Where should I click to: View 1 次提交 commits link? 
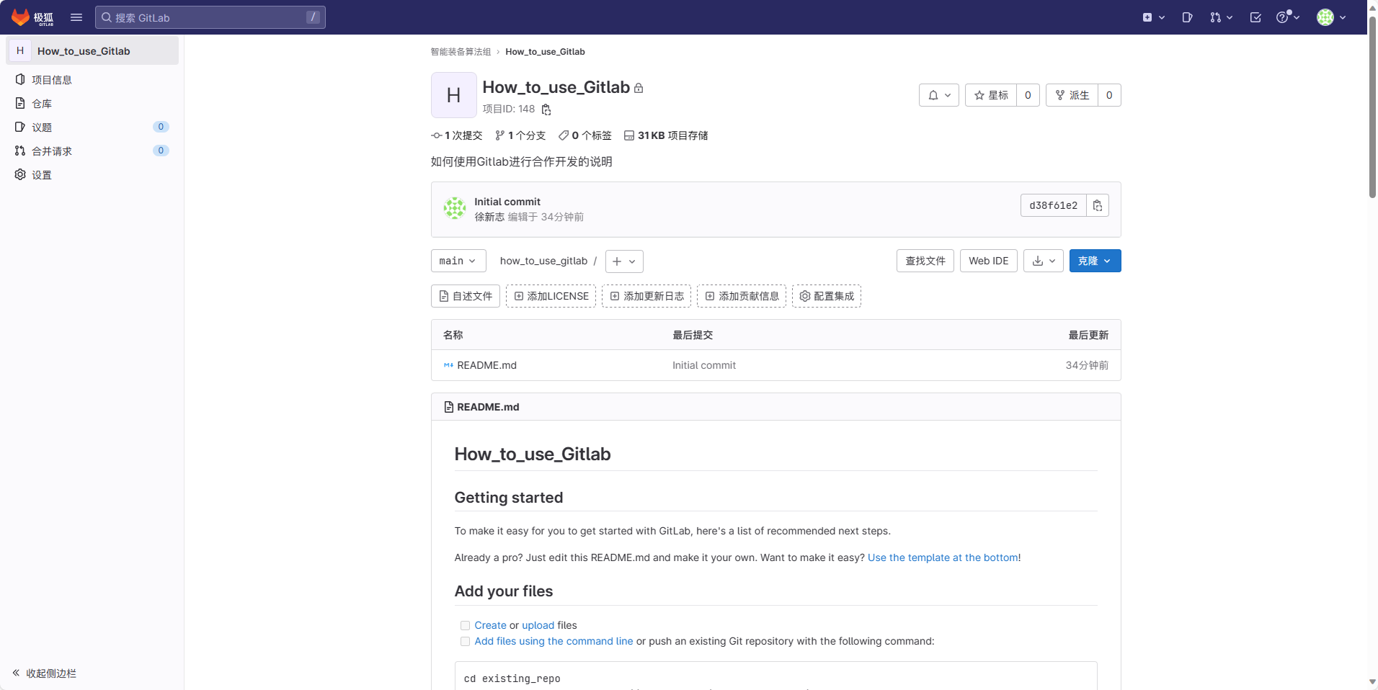tap(457, 135)
